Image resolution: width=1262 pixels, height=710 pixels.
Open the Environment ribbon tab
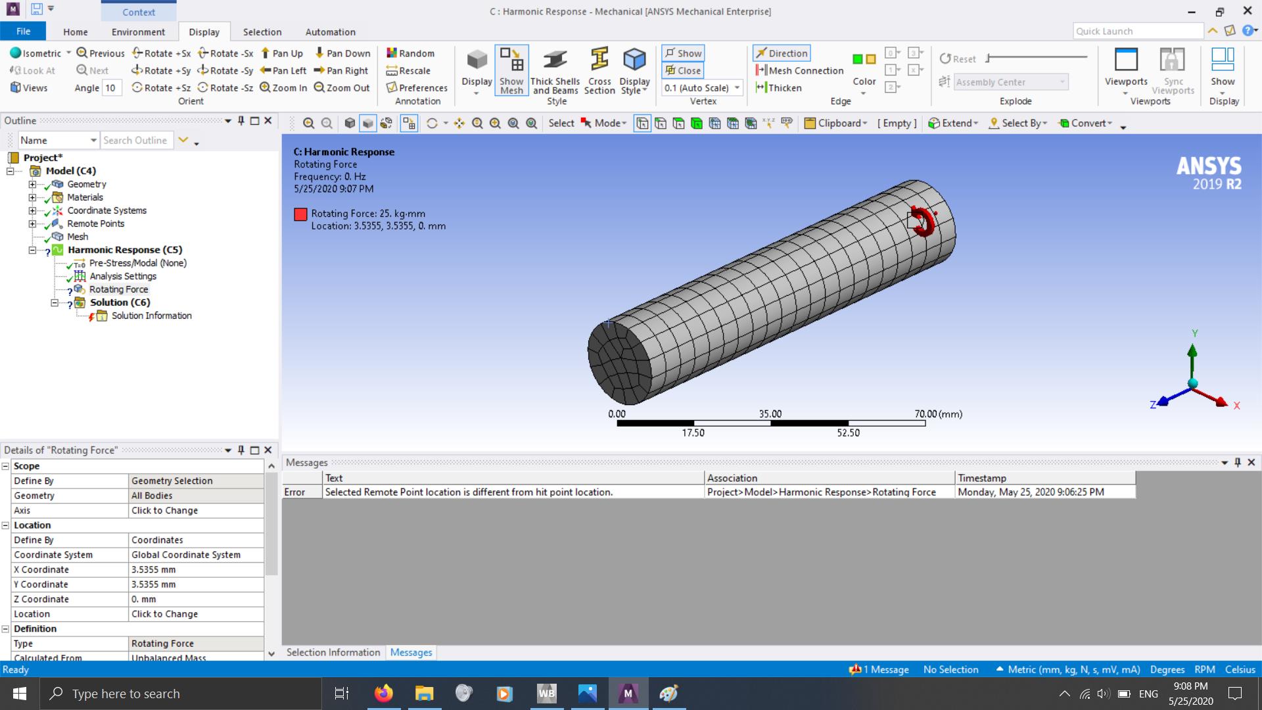pos(138,32)
